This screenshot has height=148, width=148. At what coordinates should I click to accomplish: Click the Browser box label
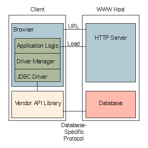tap(24, 30)
